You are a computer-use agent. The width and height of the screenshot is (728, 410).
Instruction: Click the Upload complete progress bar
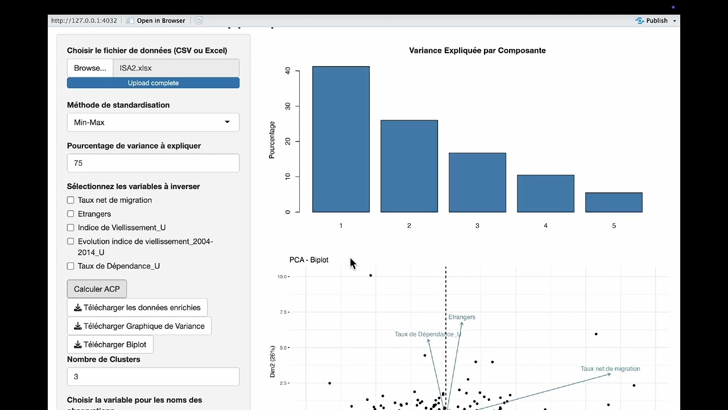point(153,83)
